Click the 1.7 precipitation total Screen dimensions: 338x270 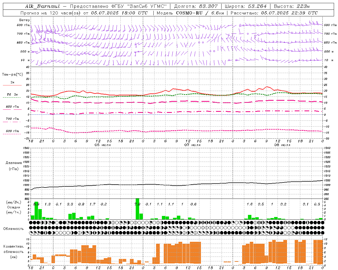click(x=92, y=204)
